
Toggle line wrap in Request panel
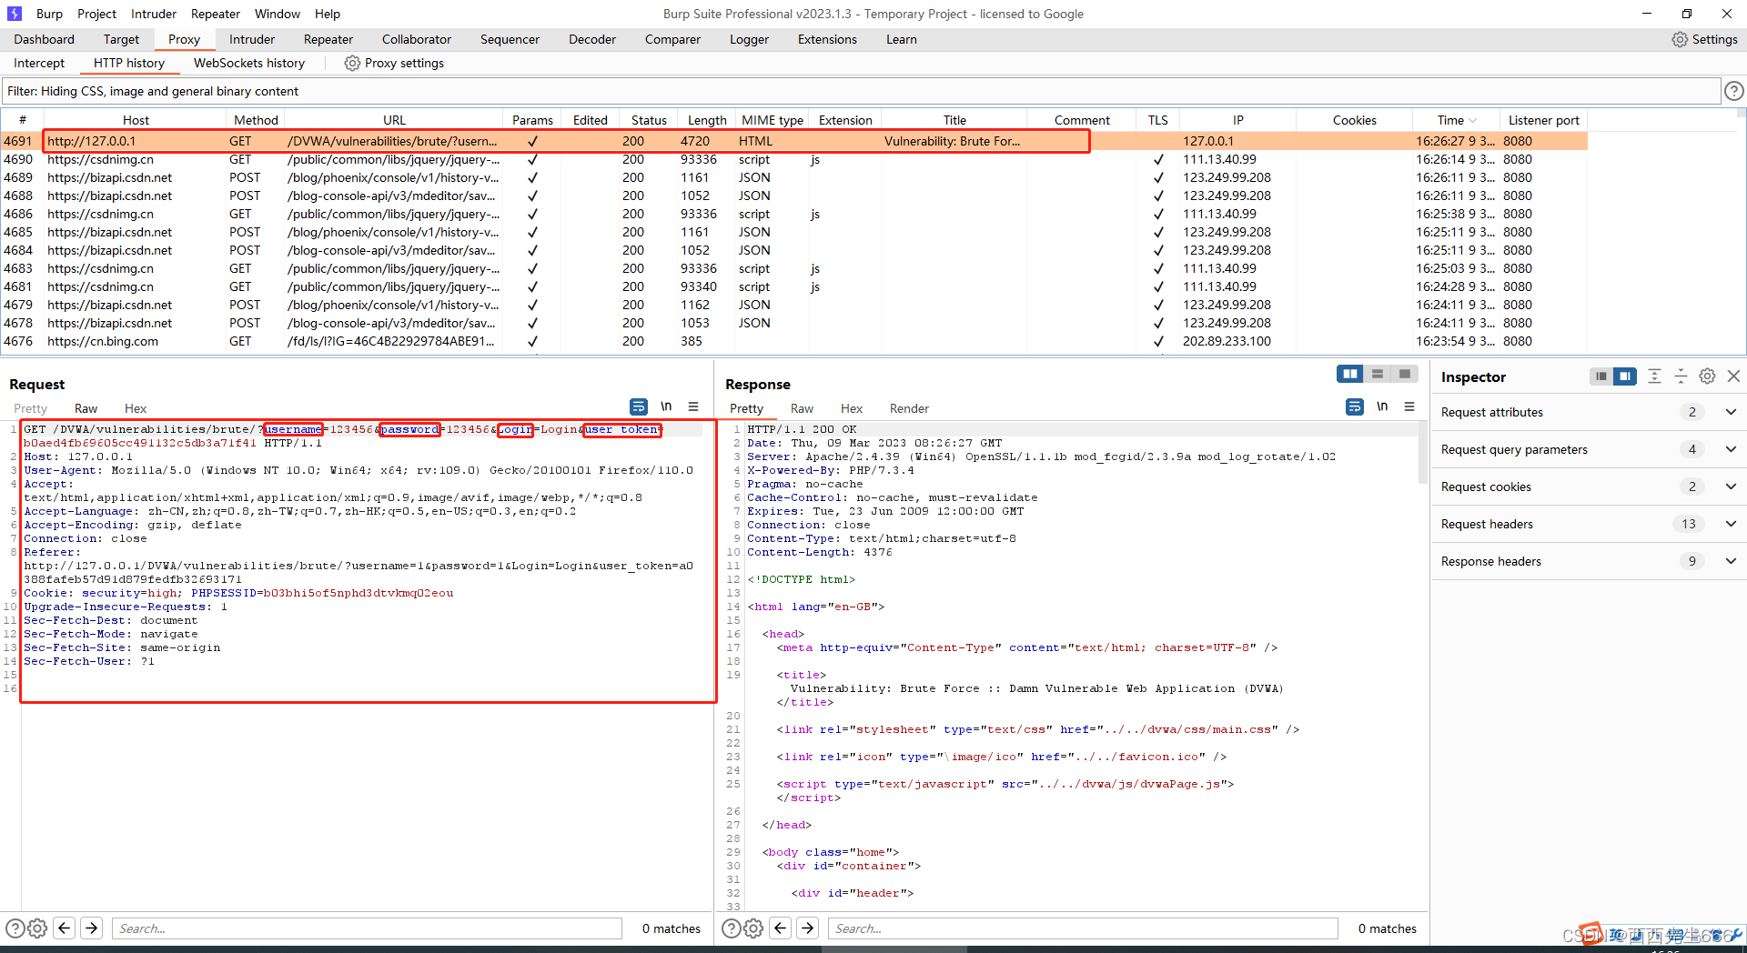tap(639, 406)
